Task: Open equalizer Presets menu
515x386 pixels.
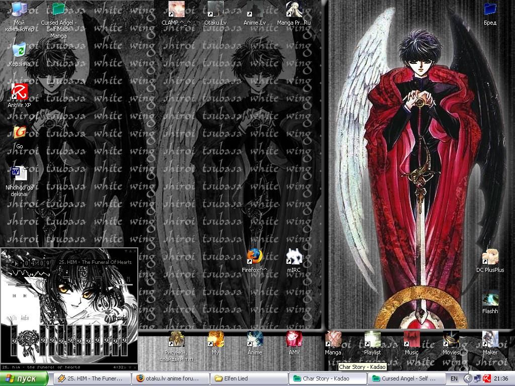Action: point(120,318)
